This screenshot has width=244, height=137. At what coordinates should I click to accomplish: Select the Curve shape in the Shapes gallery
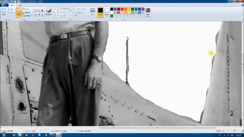[x=58, y=9]
